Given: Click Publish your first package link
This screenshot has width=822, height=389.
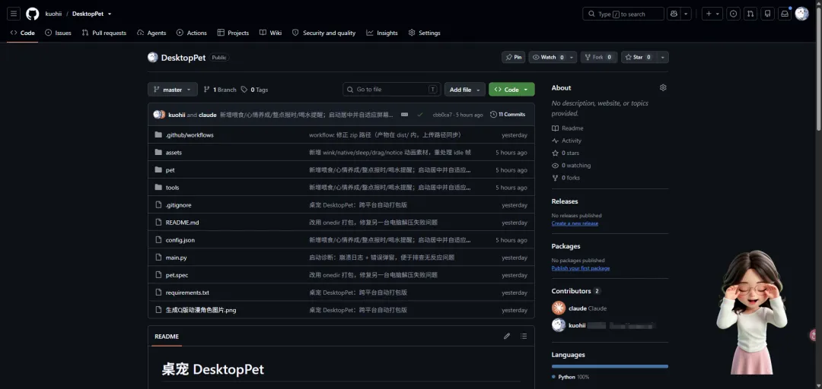Looking at the screenshot, I should coord(580,268).
